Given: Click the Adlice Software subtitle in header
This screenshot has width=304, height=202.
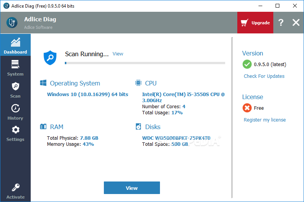Looking at the screenshot, I should click(x=38, y=27).
